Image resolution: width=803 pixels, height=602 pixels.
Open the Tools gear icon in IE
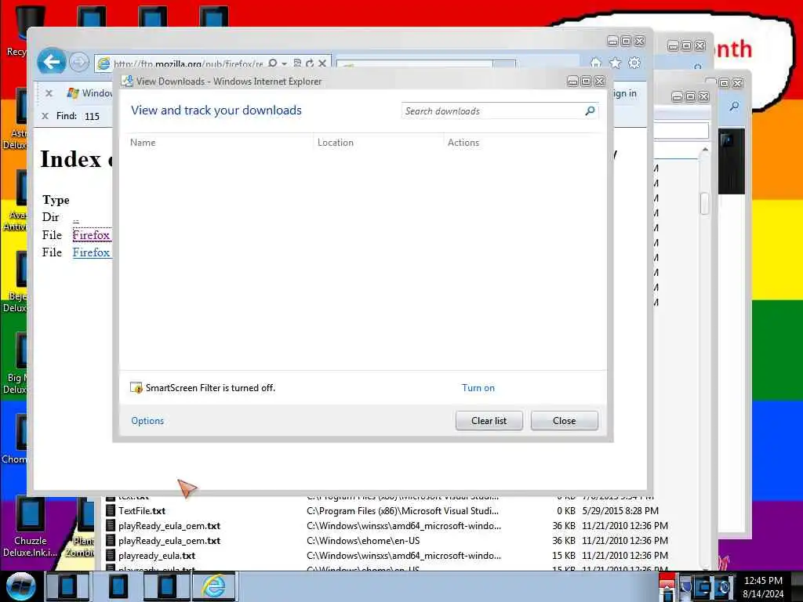634,63
